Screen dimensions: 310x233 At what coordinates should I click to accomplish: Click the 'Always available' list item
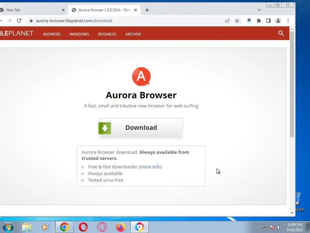coord(105,173)
